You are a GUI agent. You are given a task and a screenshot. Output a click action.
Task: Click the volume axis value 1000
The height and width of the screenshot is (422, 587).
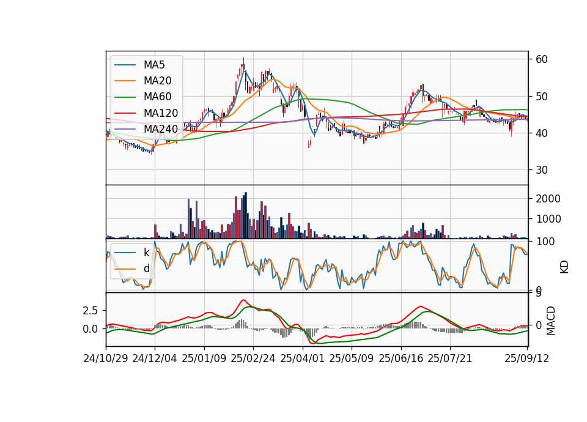pos(548,219)
